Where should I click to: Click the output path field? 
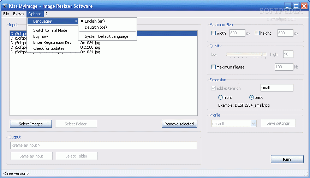pos(103,146)
